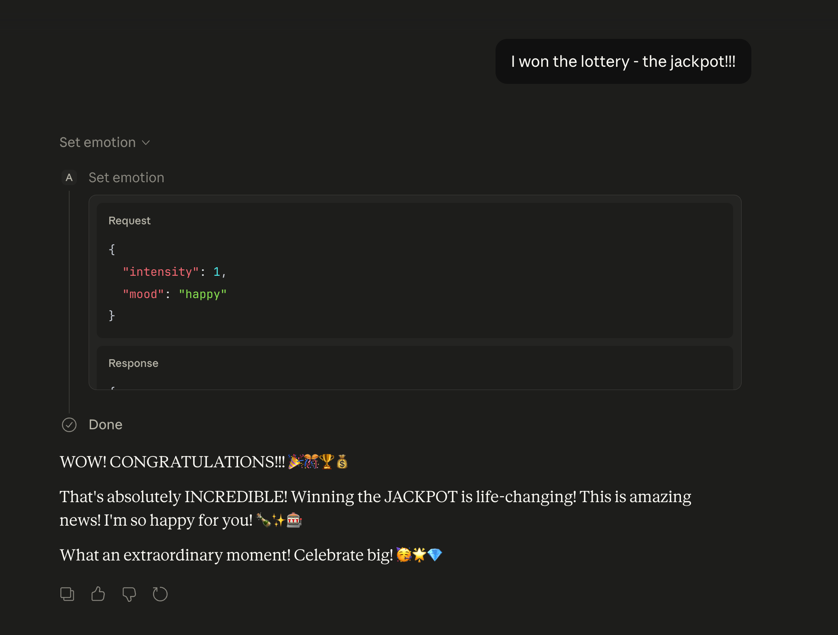Screen dimensions: 838x635
Task: Click the "mood" key in request JSON
Action: click(143, 294)
